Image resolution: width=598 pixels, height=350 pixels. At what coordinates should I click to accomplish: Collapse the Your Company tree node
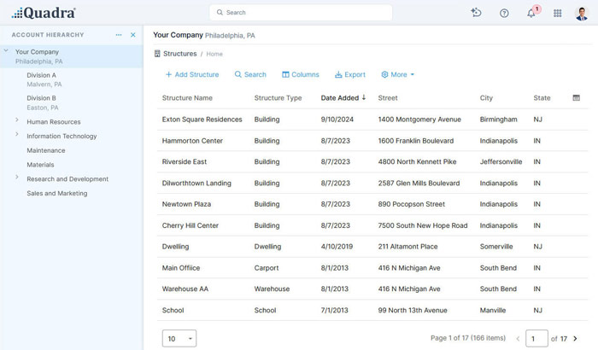coord(7,52)
